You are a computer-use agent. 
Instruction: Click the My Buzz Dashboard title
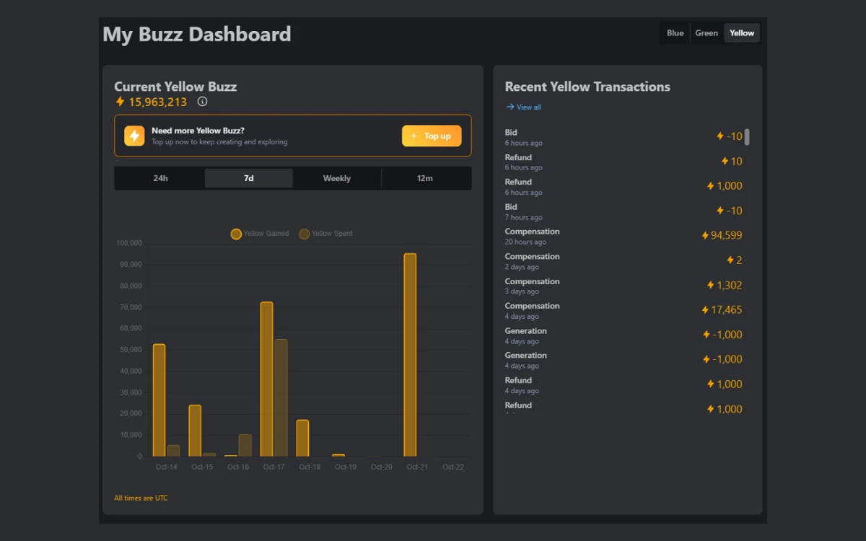point(197,34)
